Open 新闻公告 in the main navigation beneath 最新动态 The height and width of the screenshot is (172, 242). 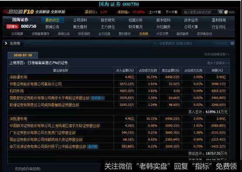[x=52, y=27]
